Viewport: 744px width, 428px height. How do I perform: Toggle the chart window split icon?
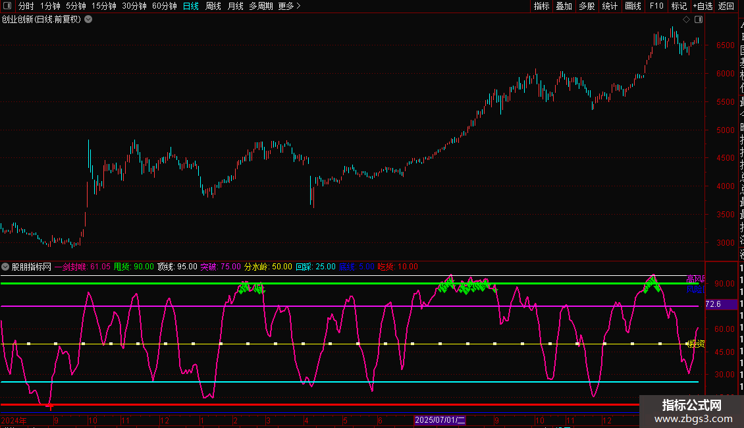point(699,20)
